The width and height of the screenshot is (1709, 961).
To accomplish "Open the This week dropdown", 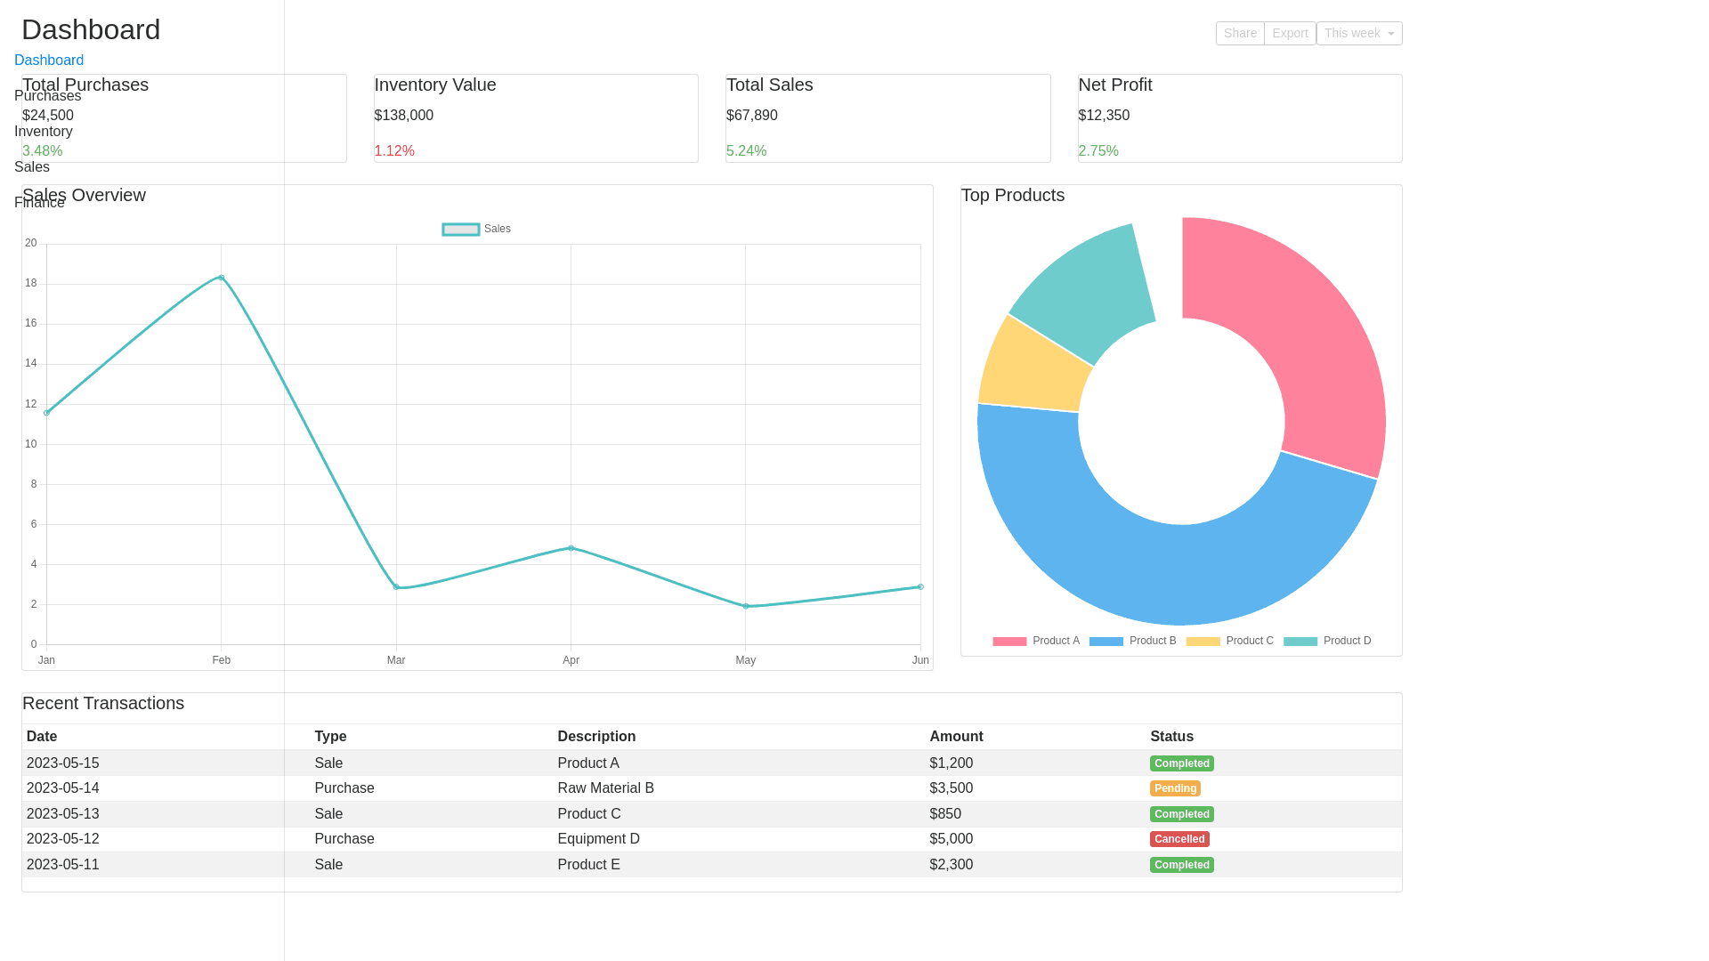I will click(1358, 33).
